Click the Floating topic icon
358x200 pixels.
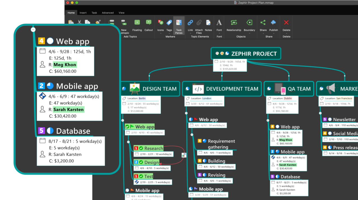coord(137,23)
